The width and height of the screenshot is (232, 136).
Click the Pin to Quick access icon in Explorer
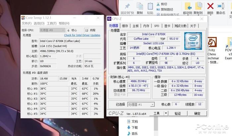tap(127, 6)
